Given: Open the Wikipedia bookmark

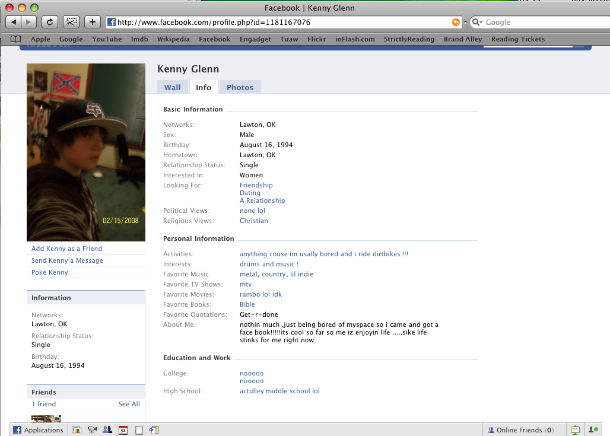Looking at the screenshot, I should [173, 39].
